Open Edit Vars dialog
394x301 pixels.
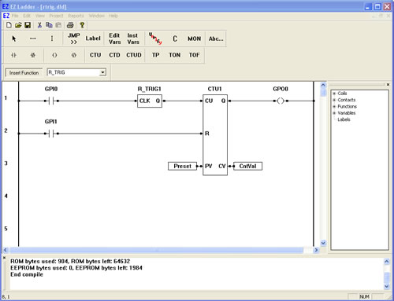[115, 39]
